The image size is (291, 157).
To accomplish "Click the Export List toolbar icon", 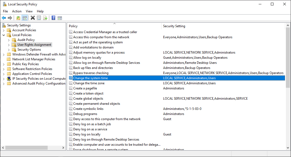I will click(45, 18).
